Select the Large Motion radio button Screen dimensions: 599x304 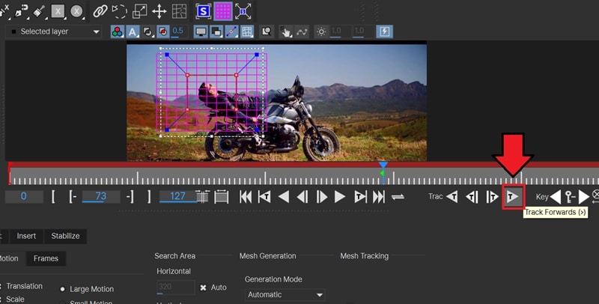click(x=62, y=289)
